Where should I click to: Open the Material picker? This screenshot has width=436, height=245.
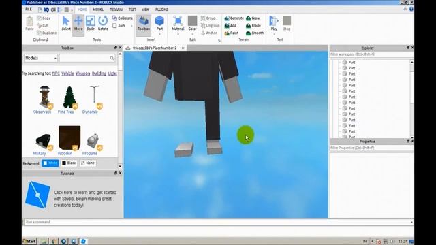pyautogui.click(x=178, y=22)
